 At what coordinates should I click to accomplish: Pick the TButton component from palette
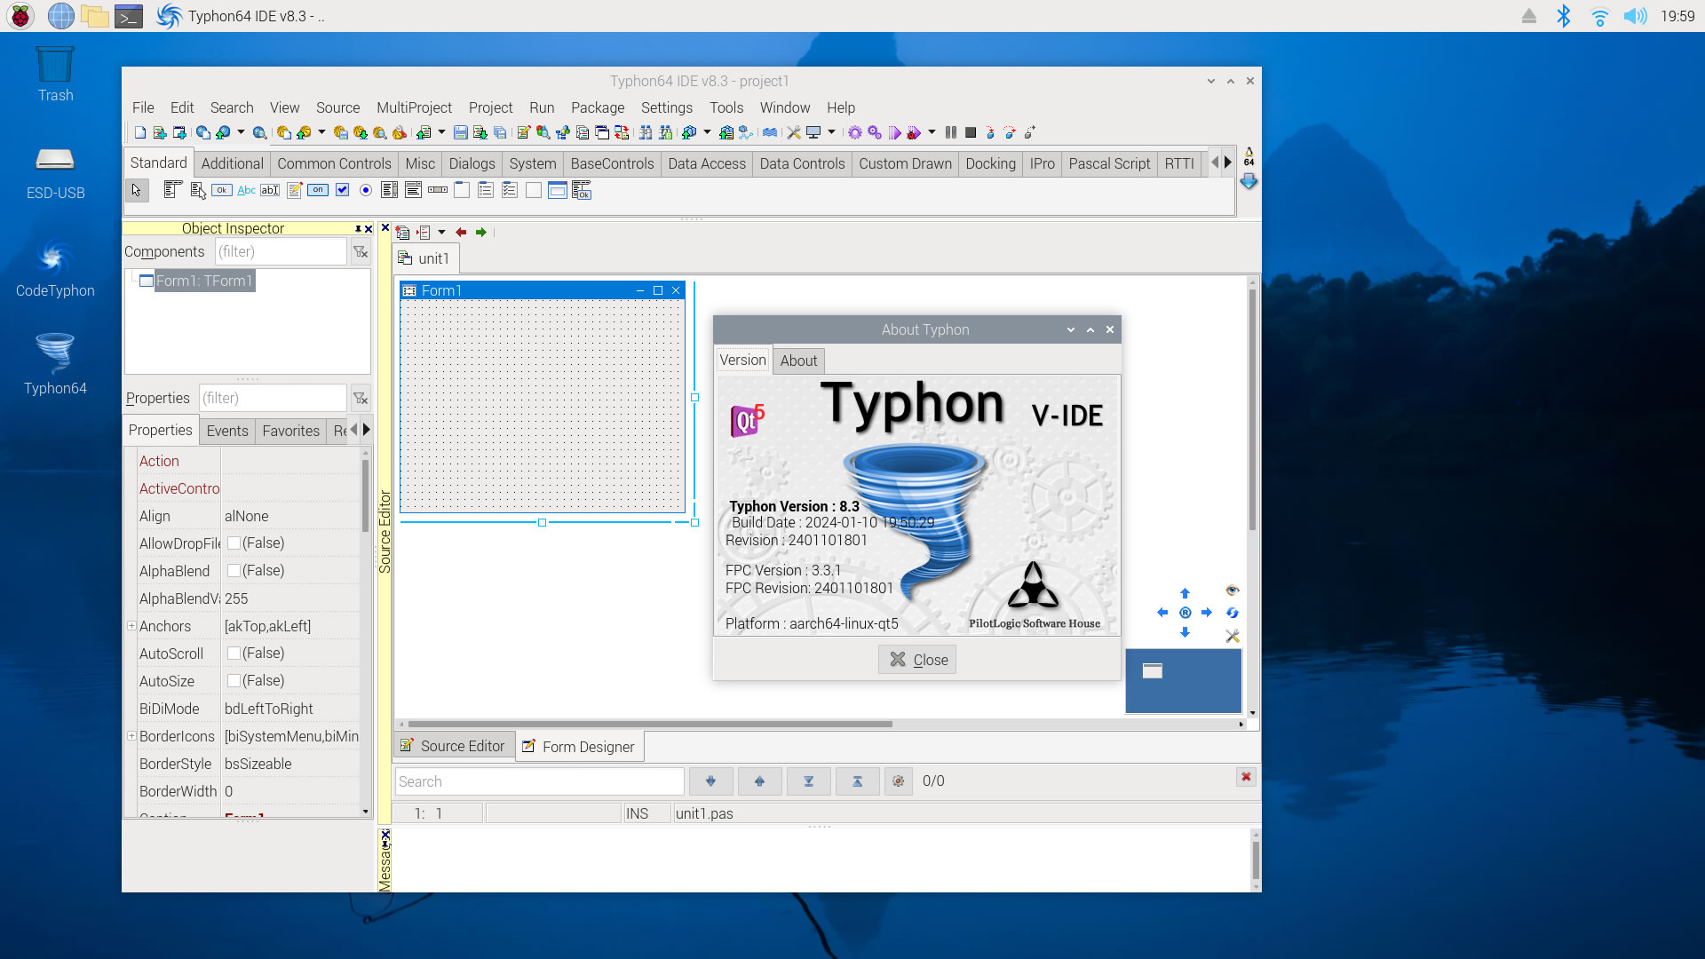tap(222, 190)
